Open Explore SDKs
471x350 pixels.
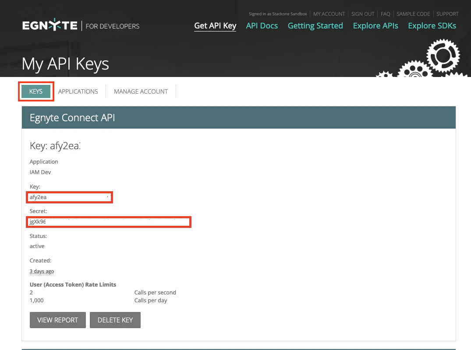(432, 26)
